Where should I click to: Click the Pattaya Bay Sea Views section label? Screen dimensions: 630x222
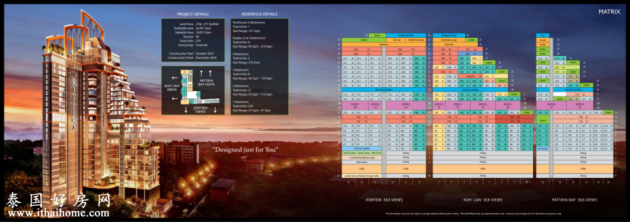(x=574, y=200)
